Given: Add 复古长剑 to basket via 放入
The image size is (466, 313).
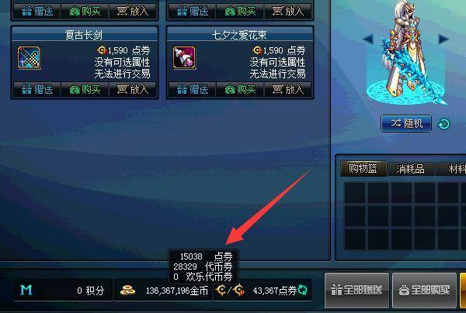Looking at the screenshot, I should pyautogui.click(x=133, y=89).
